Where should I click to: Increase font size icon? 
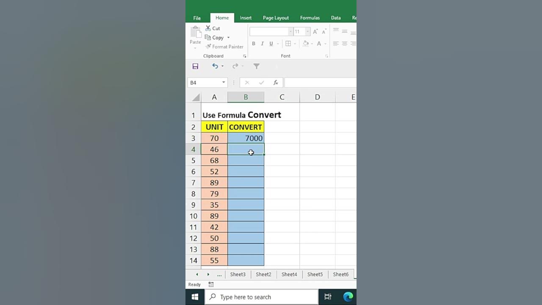pos(315,32)
